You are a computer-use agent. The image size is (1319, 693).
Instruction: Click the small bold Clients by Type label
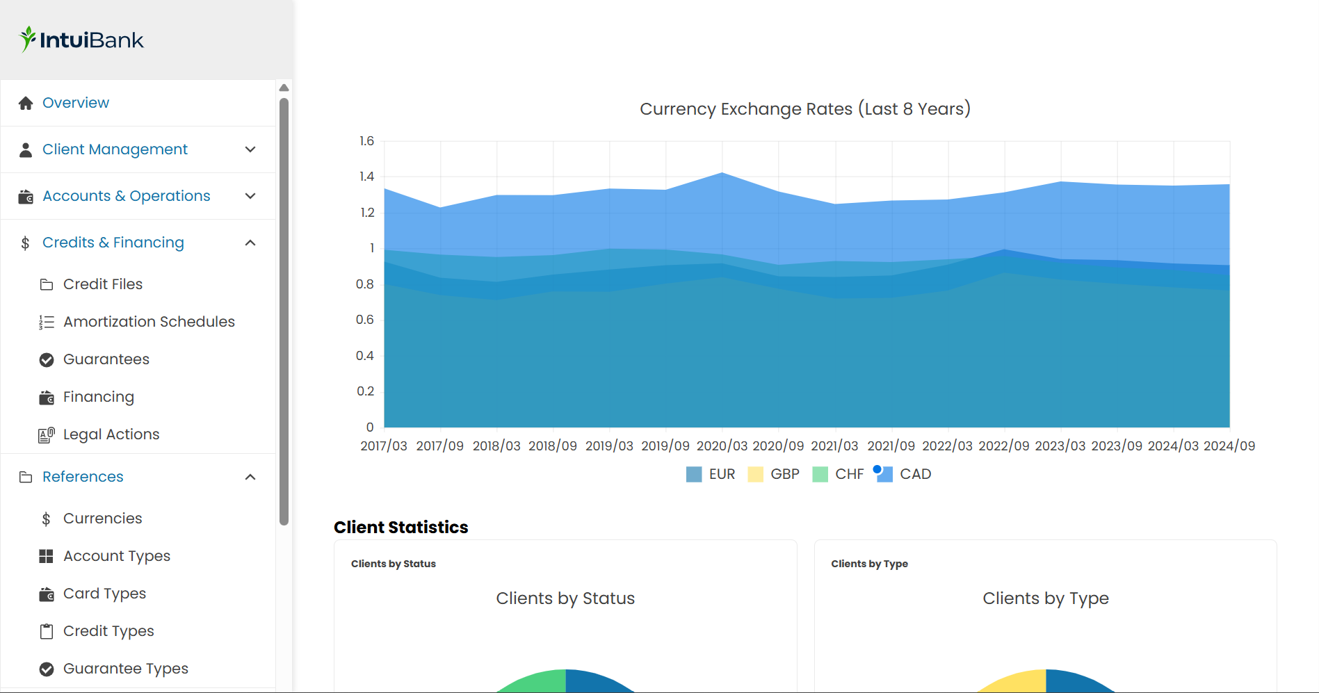(869, 564)
